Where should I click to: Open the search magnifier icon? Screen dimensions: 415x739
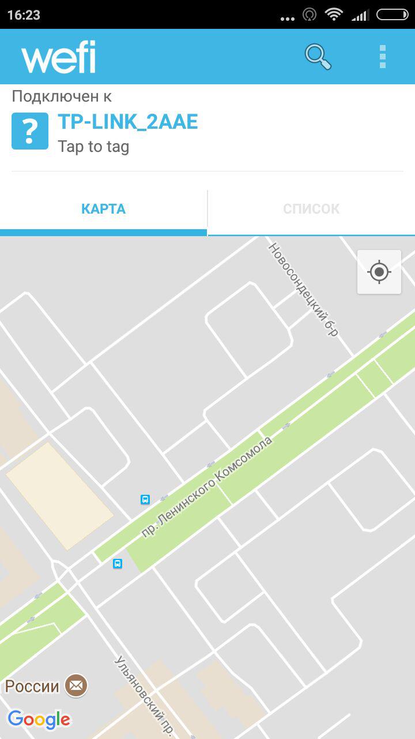(318, 57)
